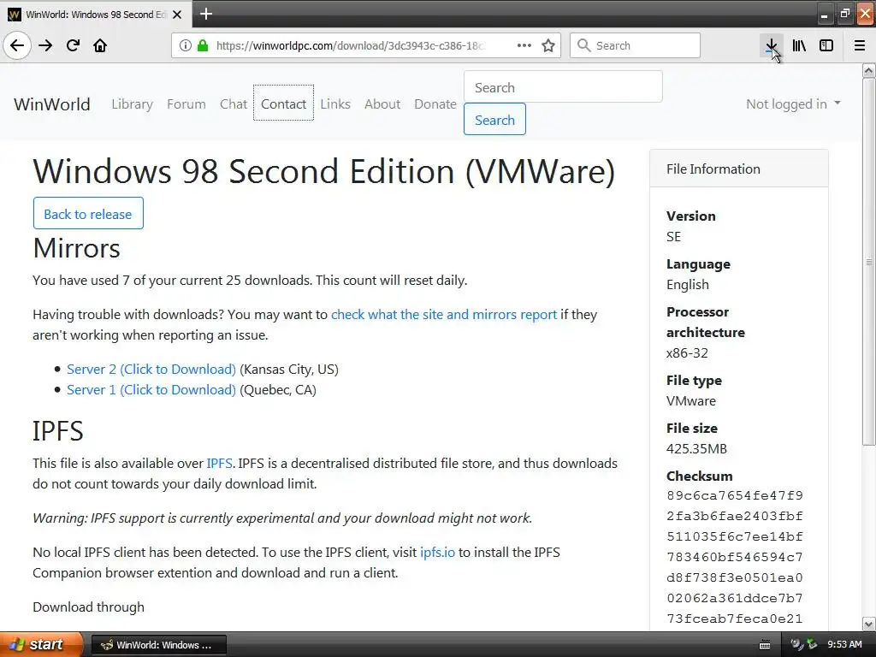Open the Chat nav item
876x657 pixels.
(x=233, y=104)
